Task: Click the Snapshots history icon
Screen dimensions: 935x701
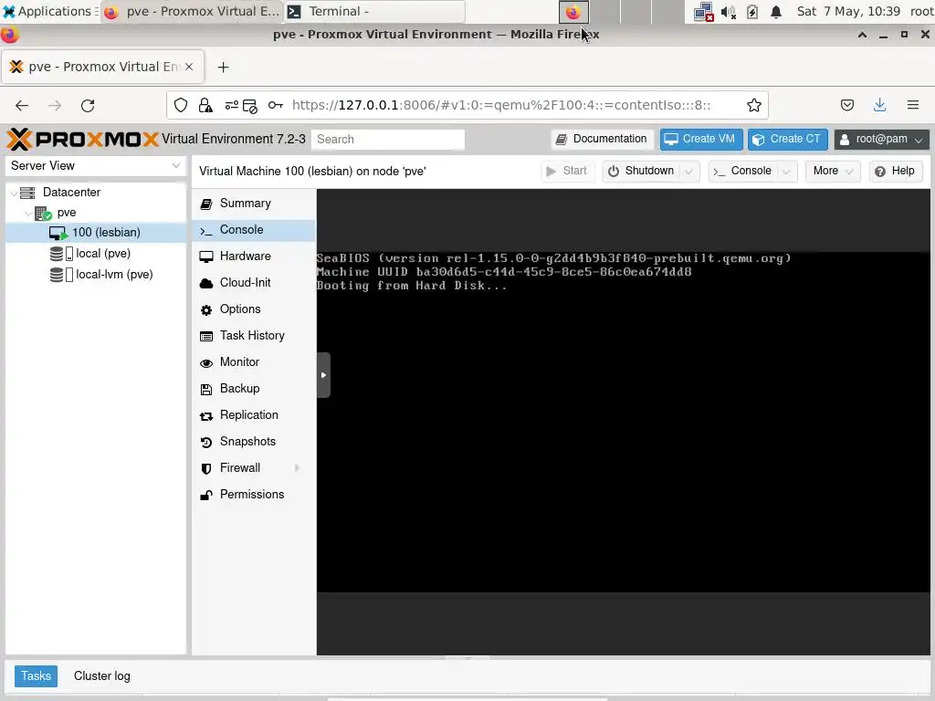Action: [x=206, y=443]
